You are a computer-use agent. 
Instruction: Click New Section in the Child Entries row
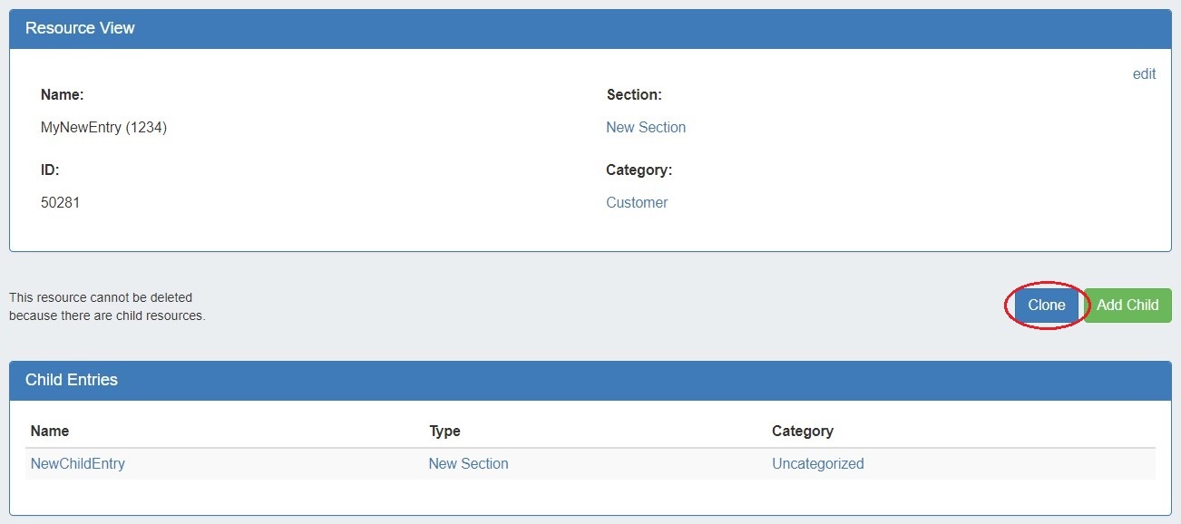click(x=468, y=464)
